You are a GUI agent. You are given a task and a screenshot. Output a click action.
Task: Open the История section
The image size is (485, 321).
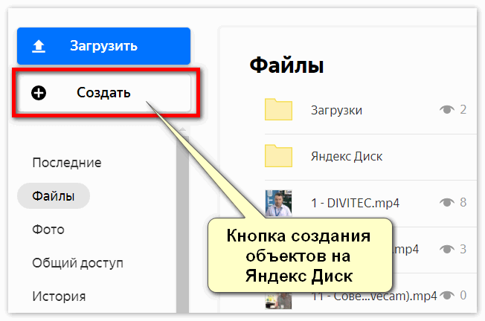click(x=59, y=296)
